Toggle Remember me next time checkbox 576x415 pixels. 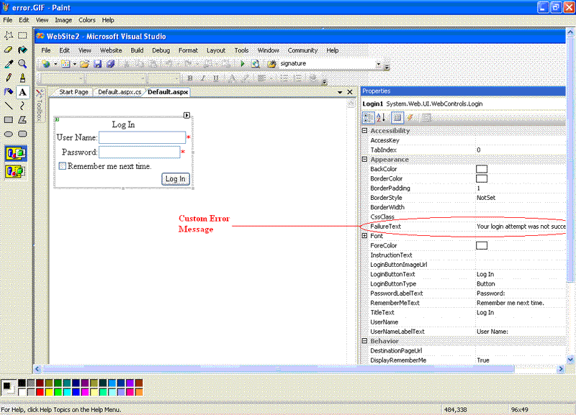pyautogui.click(x=63, y=166)
